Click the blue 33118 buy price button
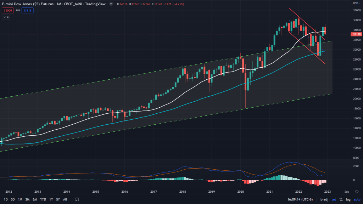The width and height of the screenshot is (363, 204). coord(28,11)
